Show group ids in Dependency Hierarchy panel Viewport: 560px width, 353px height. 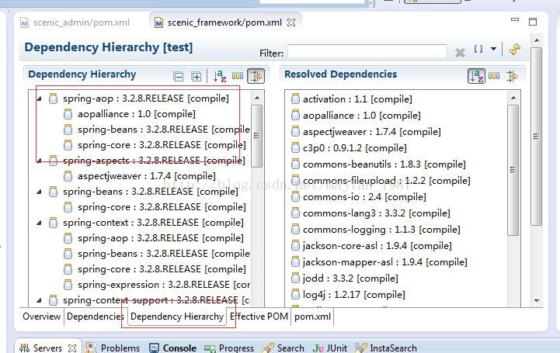238,75
